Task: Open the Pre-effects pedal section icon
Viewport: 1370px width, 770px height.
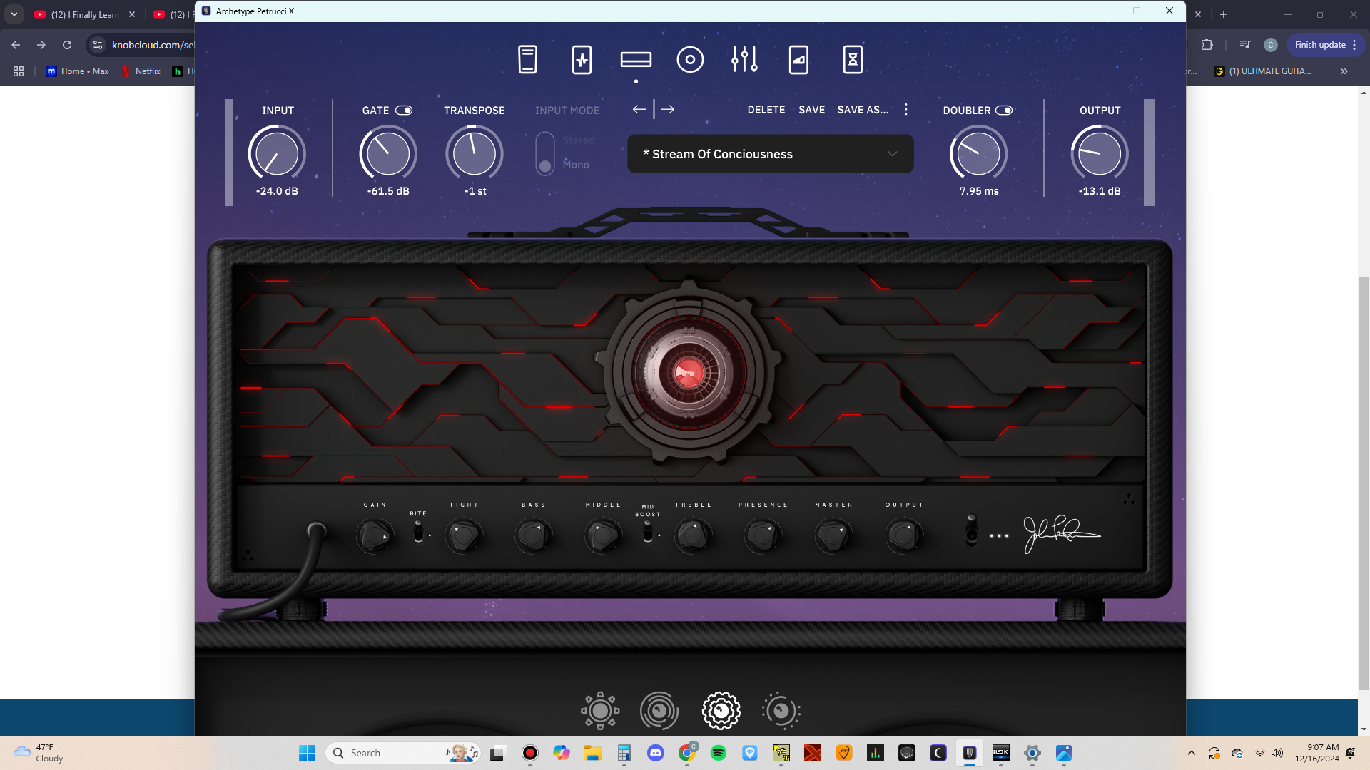Action: (x=582, y=59)
